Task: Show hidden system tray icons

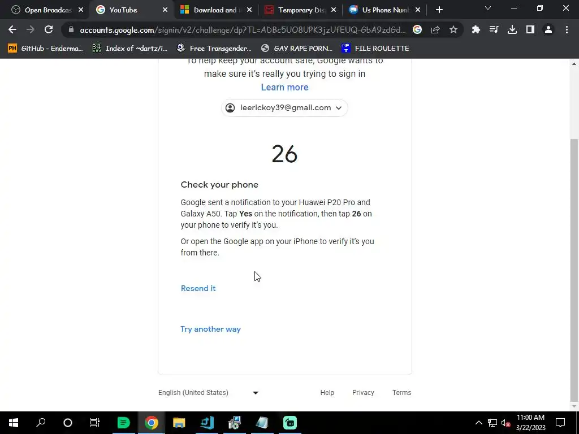Action: point(478,423)
